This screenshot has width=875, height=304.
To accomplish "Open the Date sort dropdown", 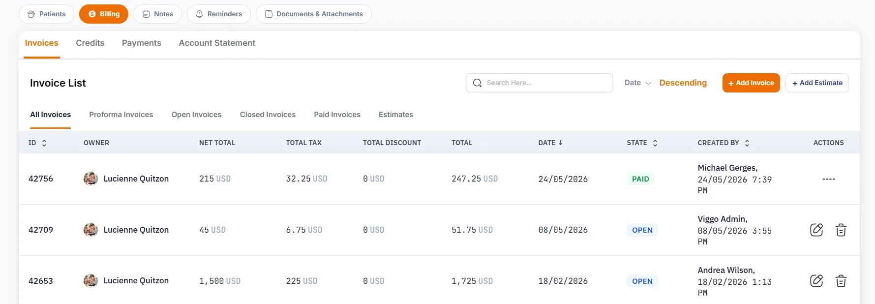I will 637,83.
